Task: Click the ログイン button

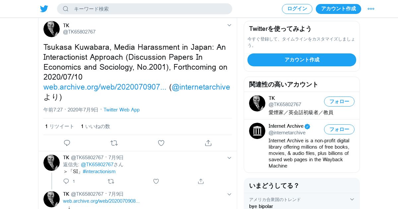Action: point(297,9)
